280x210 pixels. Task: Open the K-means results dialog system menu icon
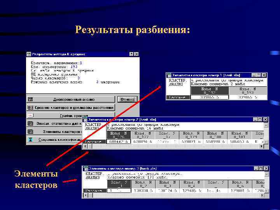point(29,54)
